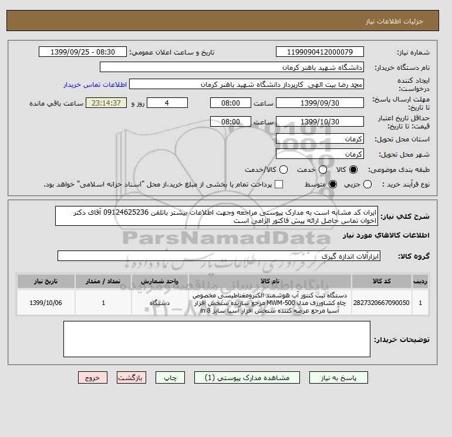Click the کد کالا column header

coord(382,282)
